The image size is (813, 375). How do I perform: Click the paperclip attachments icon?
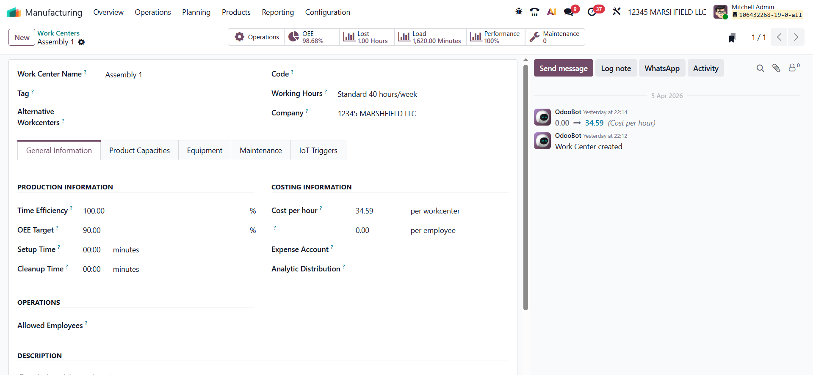coord(776,68)
